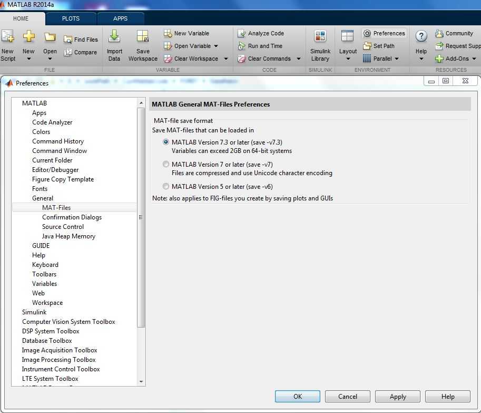Image resolution: width=481 pixels, height=413 pixels.
Task: Open the Layout dropdown arrow
Action: click(x=348, y=59)
